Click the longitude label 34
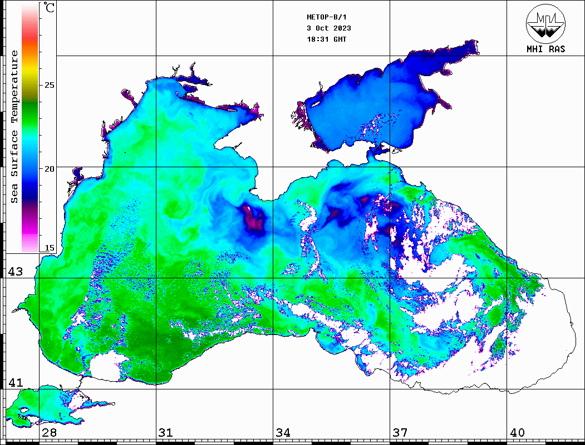Screen dimensions: 585x445 pos(283,433)
